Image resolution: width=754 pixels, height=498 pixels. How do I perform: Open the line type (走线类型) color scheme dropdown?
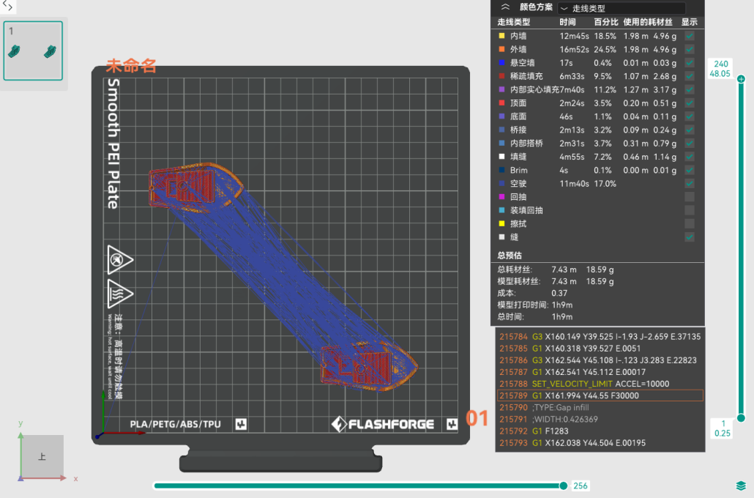[621, 8]
